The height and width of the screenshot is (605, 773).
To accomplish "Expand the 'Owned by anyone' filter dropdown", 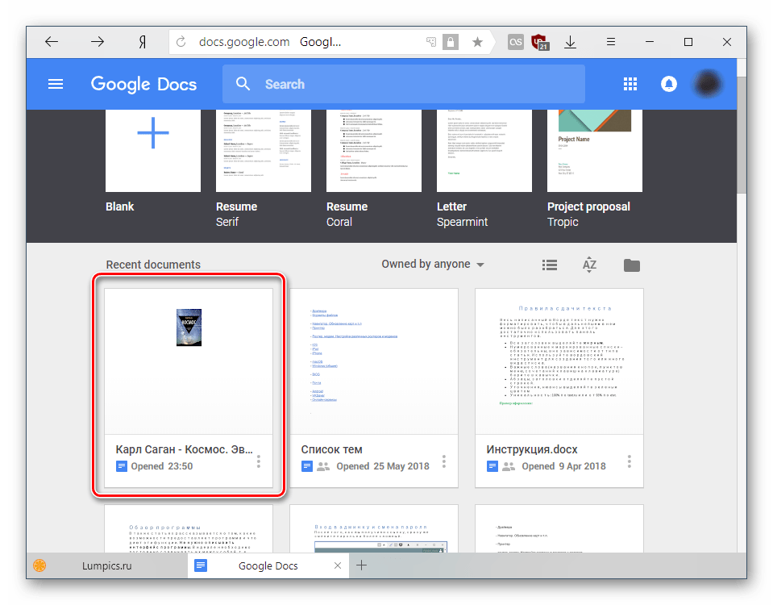I will point(433,265).
